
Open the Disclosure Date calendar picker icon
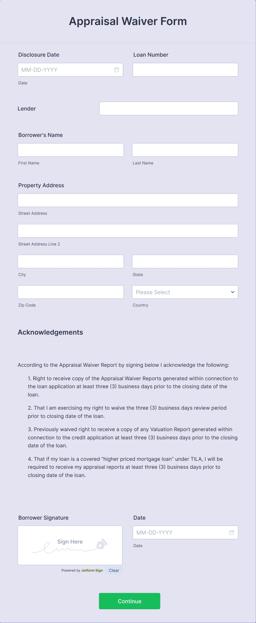pos(116,70)
